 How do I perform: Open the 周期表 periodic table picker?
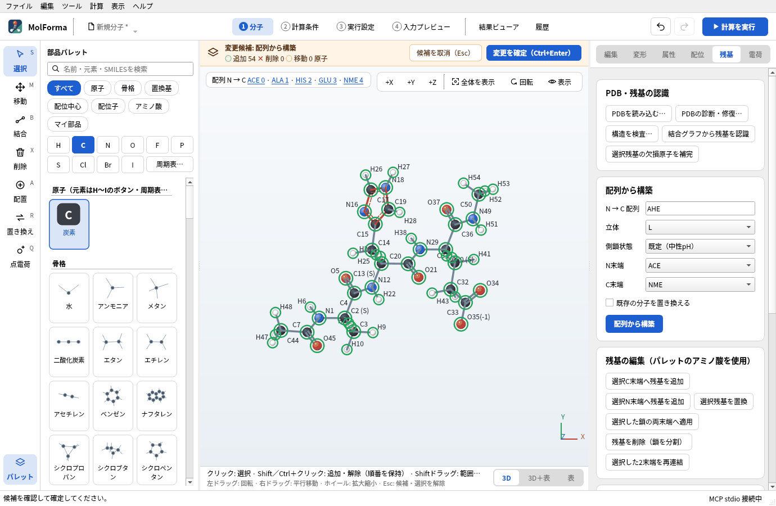tap(170, 164)
